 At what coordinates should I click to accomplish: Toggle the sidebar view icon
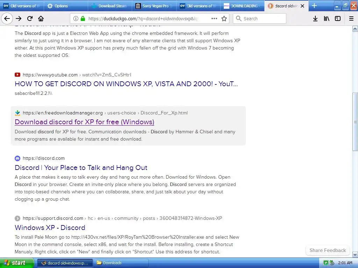pyautogui.click(x=338, y=18)
